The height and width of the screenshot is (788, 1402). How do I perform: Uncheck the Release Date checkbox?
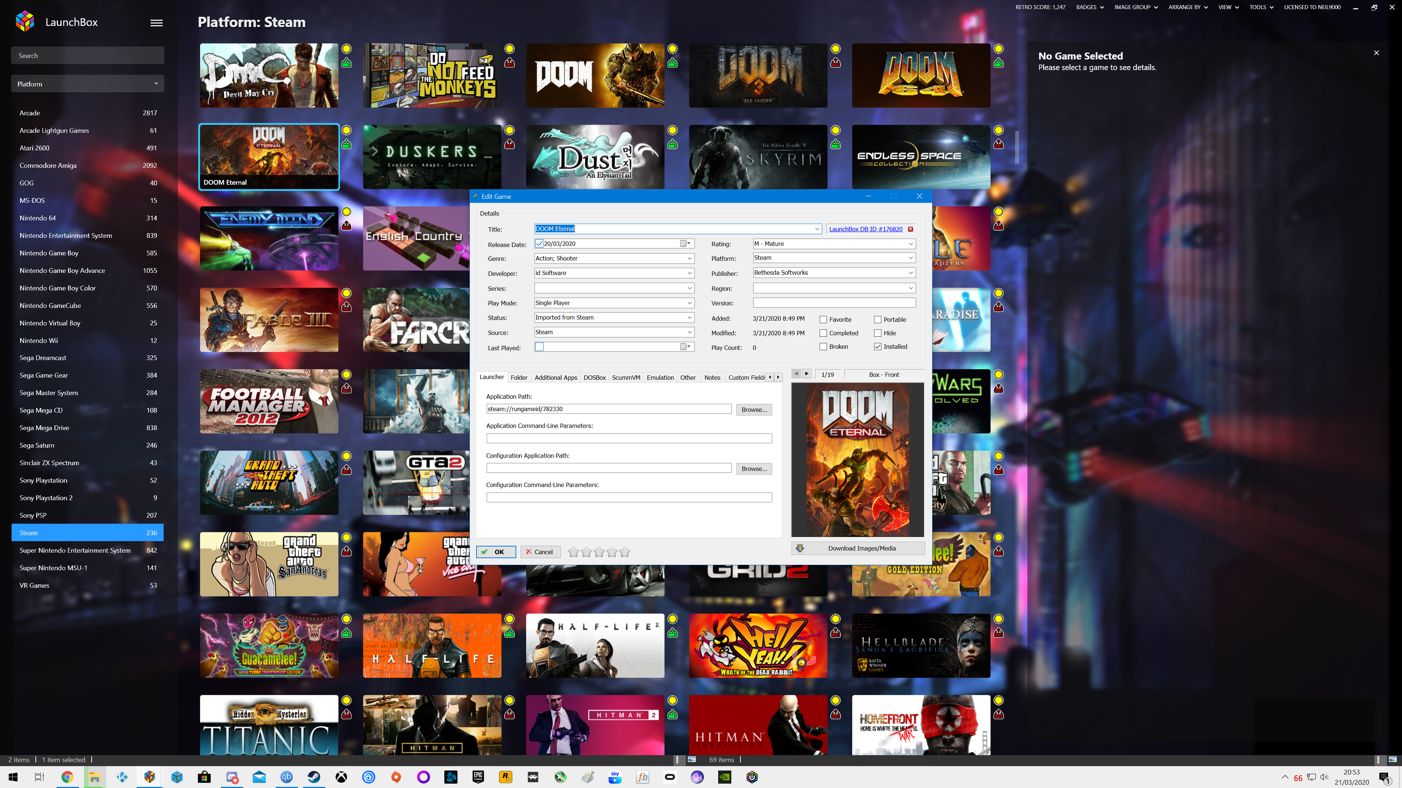[539, 244]
